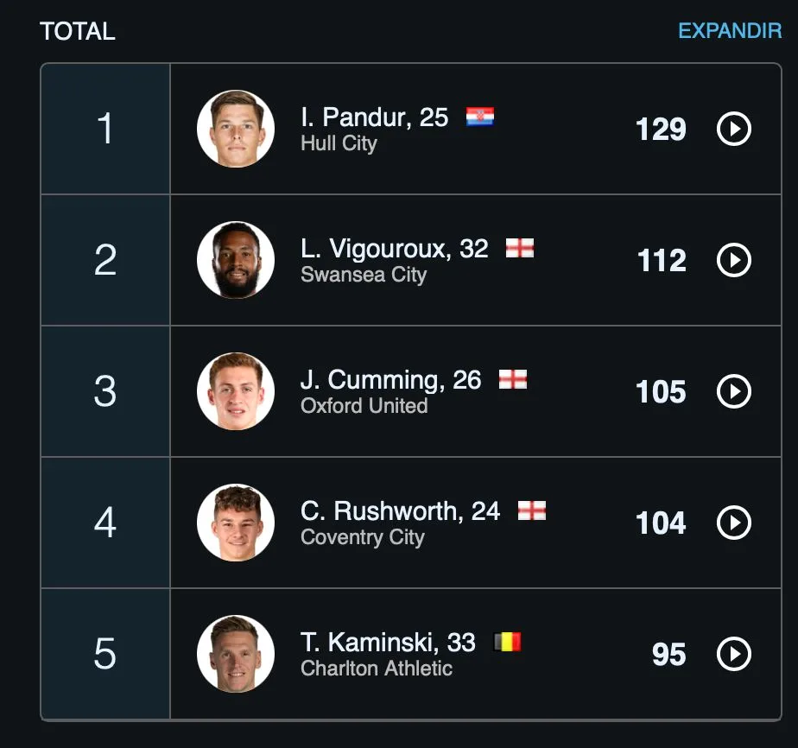Click the England flag beside L. Vigouroux

point(519,249)
